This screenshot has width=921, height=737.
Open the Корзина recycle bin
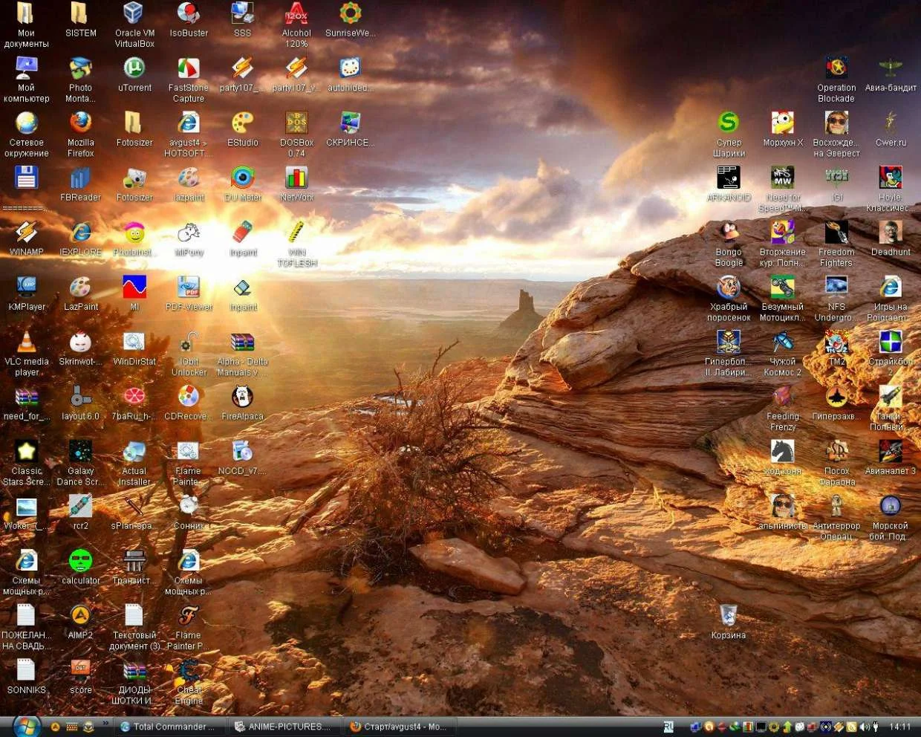click(728, 621)
